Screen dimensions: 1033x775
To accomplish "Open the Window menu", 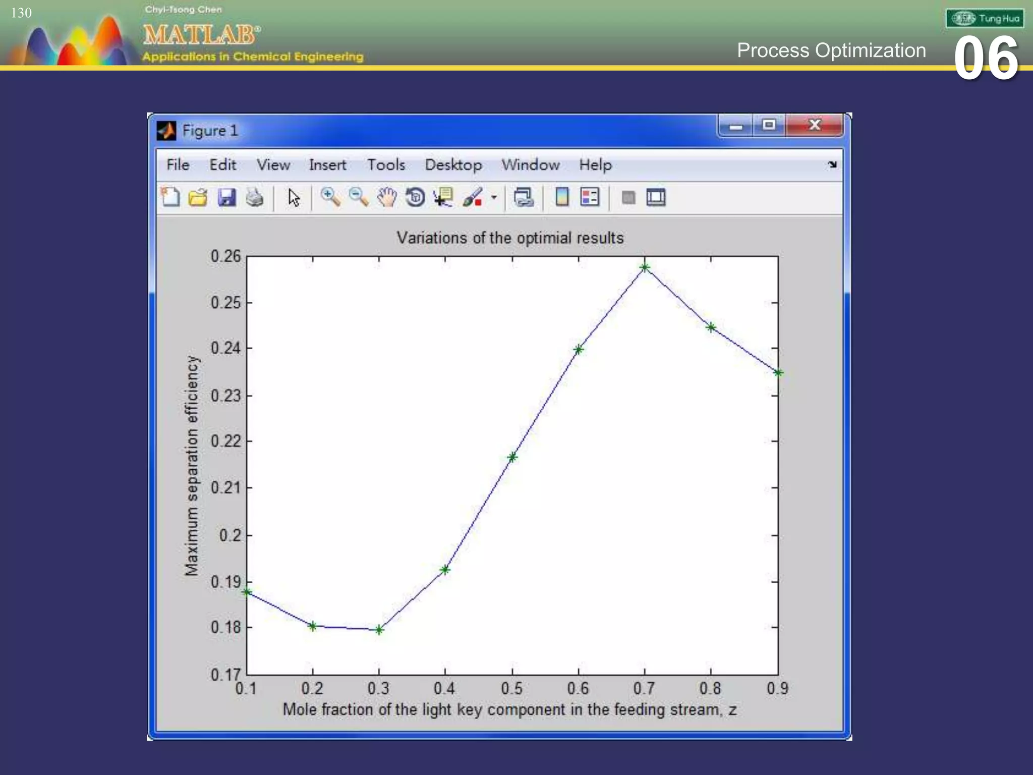I will click(x=531, y=165).
